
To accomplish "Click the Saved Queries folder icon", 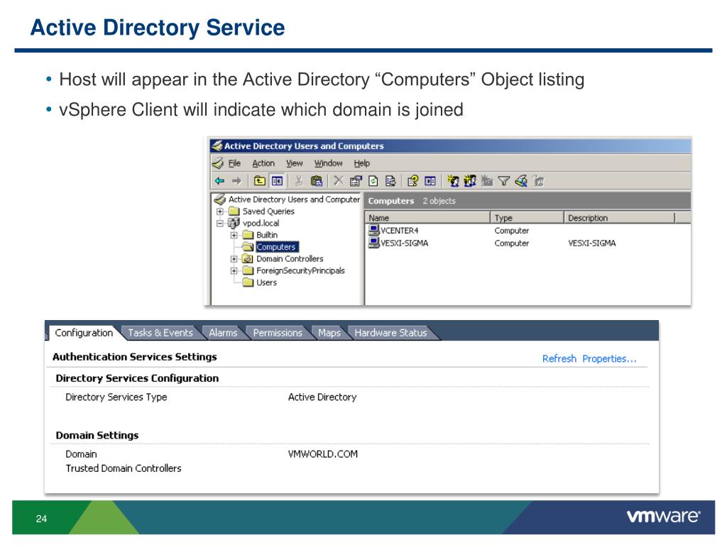I will coord(234,211).
